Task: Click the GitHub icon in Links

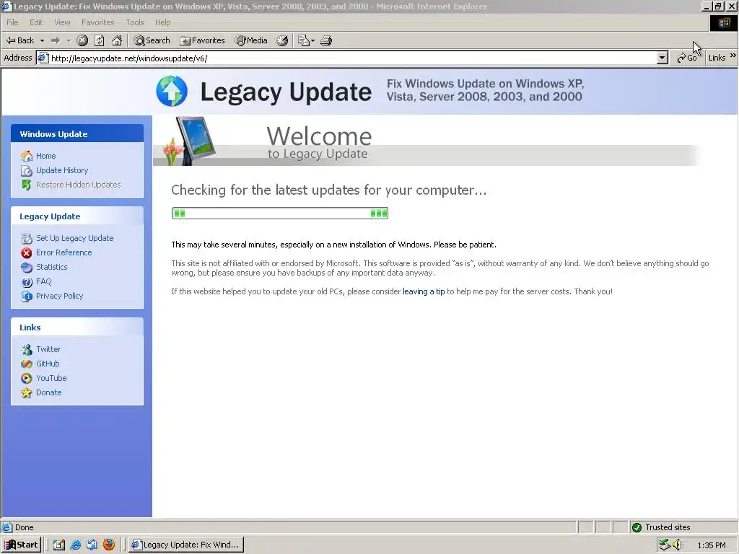Action: pyautogui.click(x=27, y=364)
